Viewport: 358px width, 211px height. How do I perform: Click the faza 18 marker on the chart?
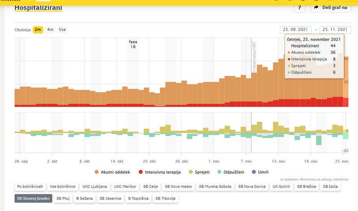[133, 44]
